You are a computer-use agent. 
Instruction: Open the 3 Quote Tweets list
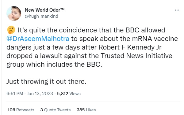56,110
